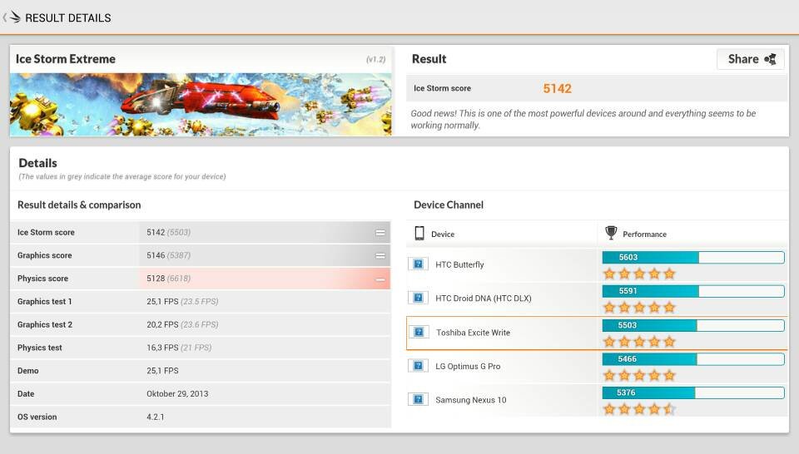Click the phone icon in Device header
The image size is (799, 454).
point(419,233)
